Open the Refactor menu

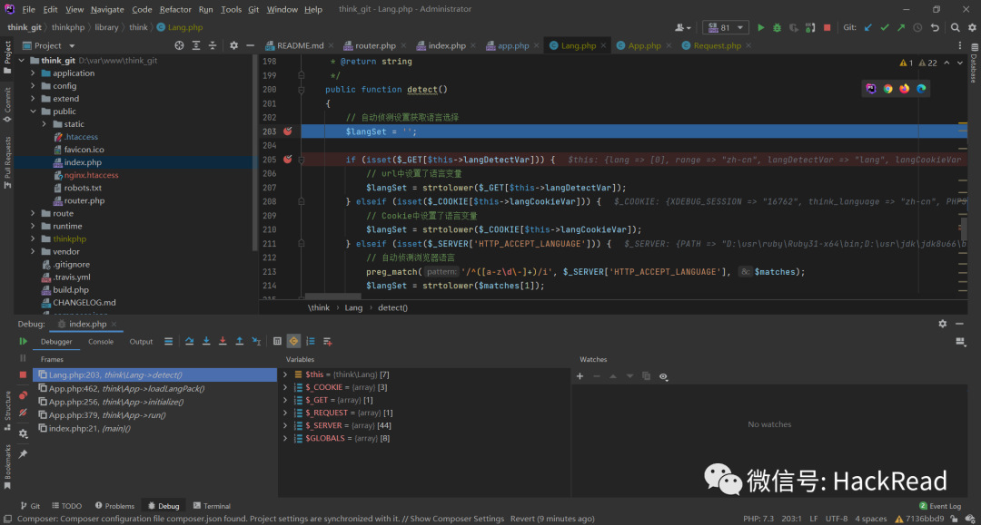tap(175, 9)
